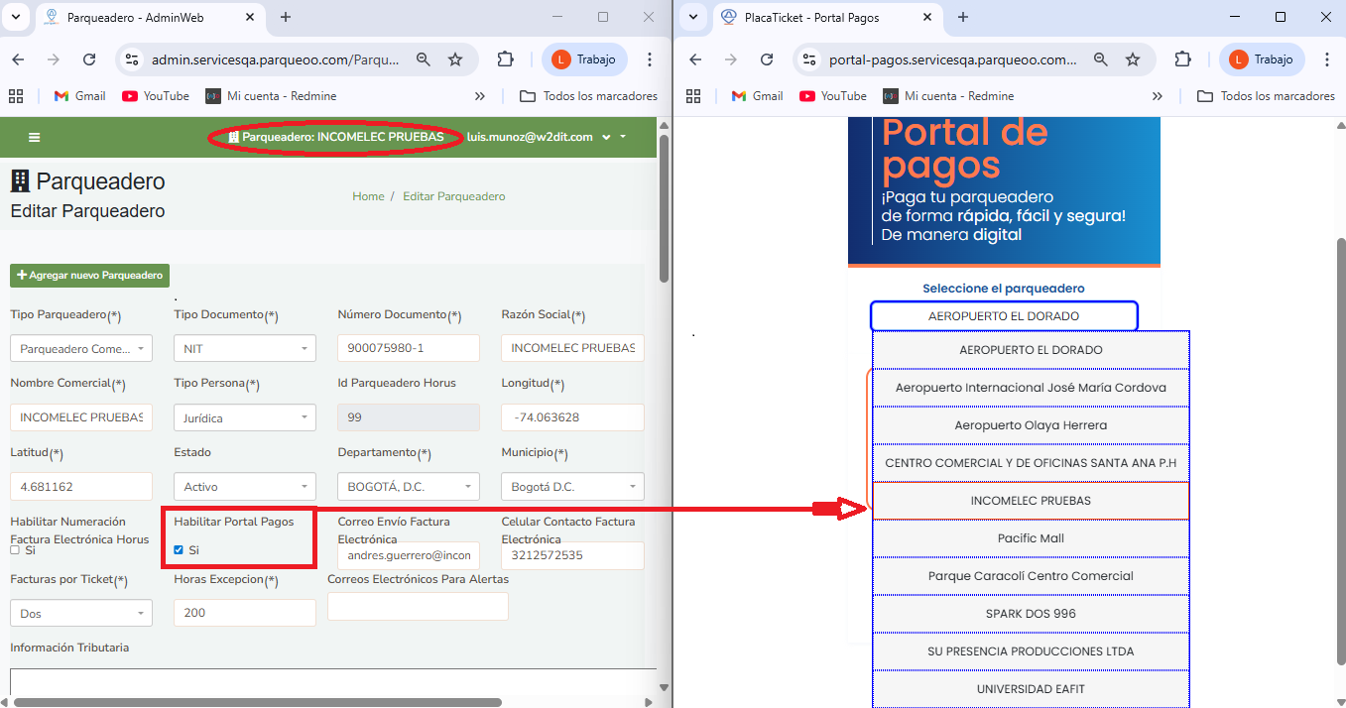
Task: Bookmark the AdminWeb page with star icon
Action: click(455, 59)
